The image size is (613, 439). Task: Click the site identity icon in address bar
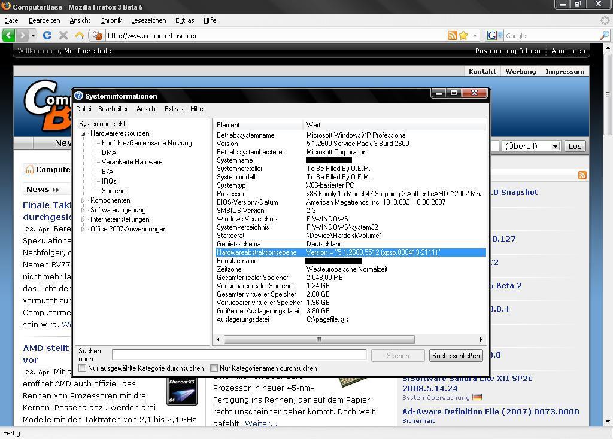pyautogui.click(x=98, y=35)
